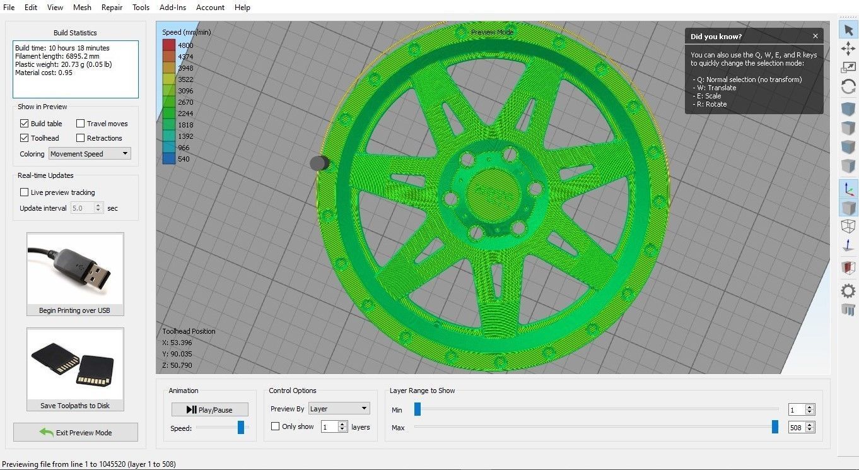Click the SD cards image

pos(75,364)
